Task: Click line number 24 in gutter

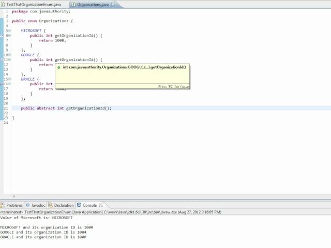Action: coord(6,123)
